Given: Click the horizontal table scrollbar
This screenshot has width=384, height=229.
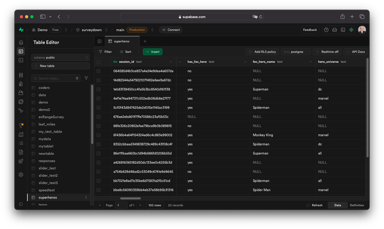Looking at the screenshot, I should [x=130, y=198].
